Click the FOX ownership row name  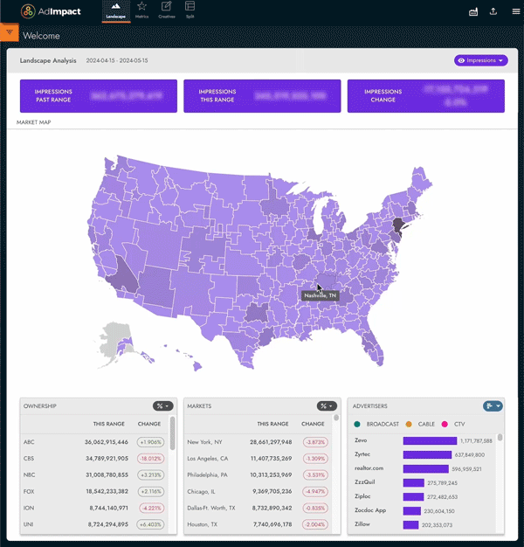pyautogui.click(x=29, y=492)
